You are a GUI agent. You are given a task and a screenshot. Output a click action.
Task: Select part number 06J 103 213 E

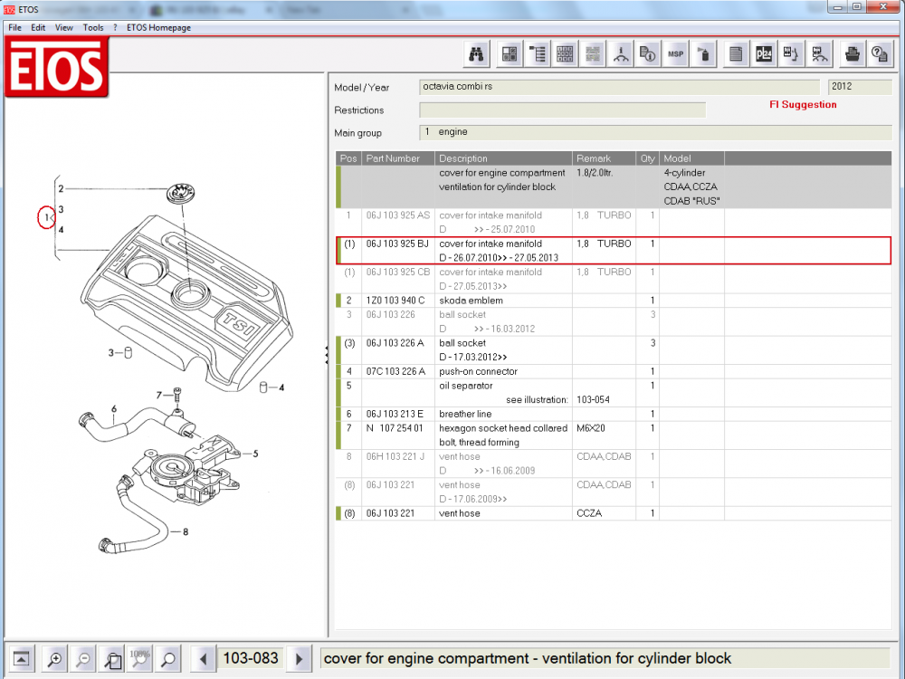tap(395, 414)
